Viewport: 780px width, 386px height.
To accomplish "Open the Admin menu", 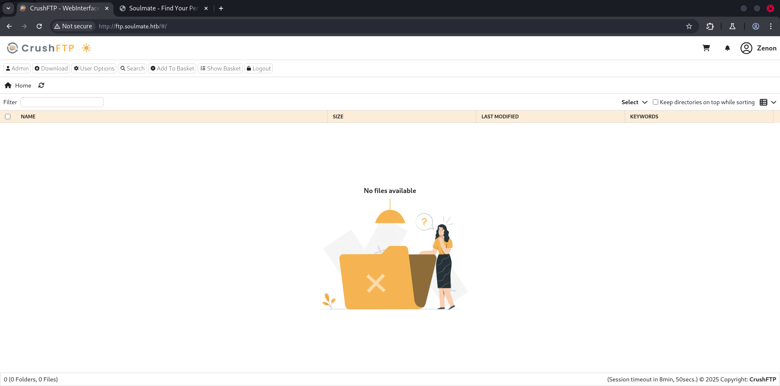I will (17, 68).
